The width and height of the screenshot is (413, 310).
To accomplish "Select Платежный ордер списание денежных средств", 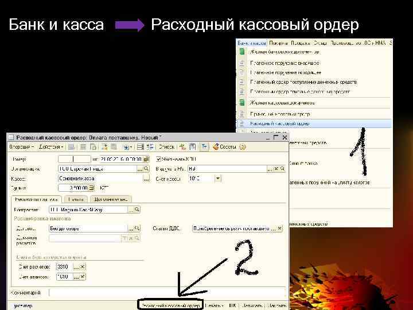I will coord(313,91).
